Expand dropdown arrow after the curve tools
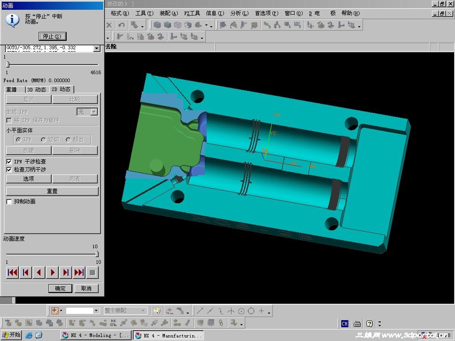455x341 pixels. [269, 313]
